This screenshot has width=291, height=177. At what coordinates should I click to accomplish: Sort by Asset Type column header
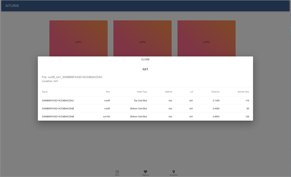point(142,92)
